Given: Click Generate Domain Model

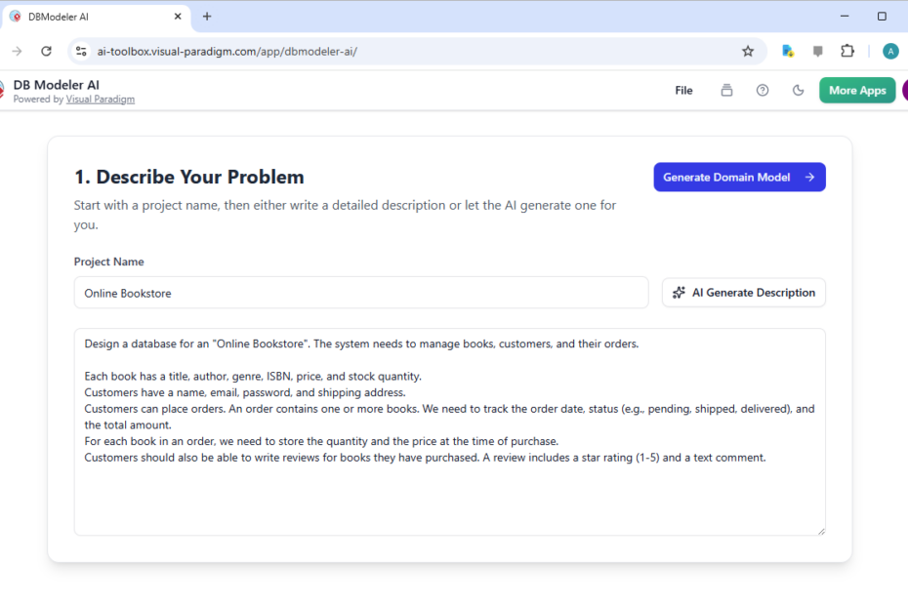Looking at the screenshot, I should (x=739, y=177).
